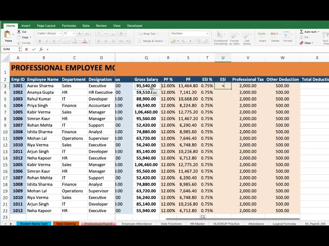Click the horizontal scrollbar
Viewport: 329px width, 246px height.
232,219
